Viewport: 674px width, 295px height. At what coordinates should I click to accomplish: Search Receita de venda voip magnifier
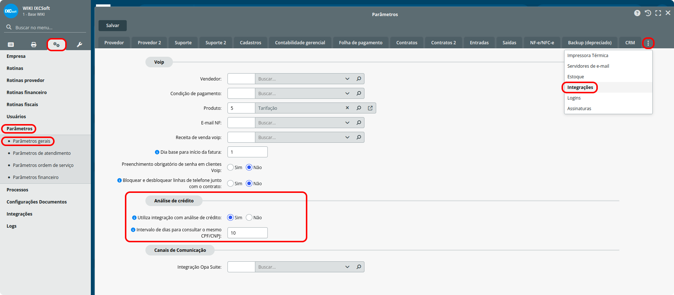(359, 137)
